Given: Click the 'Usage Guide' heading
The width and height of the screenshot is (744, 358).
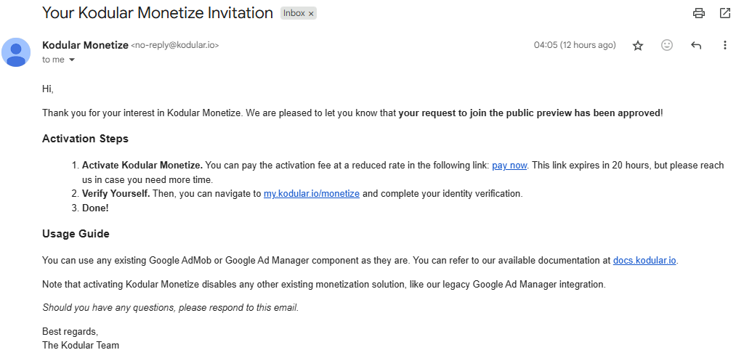Looking at the screenshot, I should [x=76, y=234].
